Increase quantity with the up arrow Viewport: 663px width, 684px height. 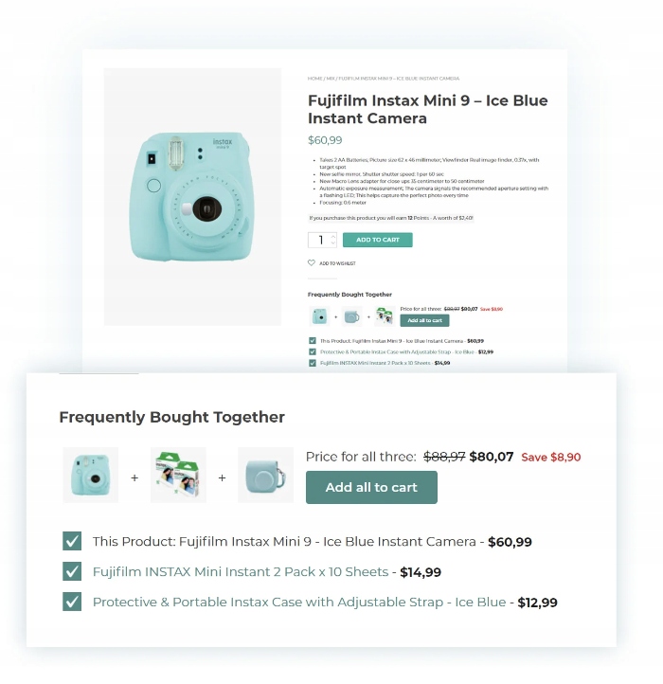pyautogui.click(x=333, y=236)
